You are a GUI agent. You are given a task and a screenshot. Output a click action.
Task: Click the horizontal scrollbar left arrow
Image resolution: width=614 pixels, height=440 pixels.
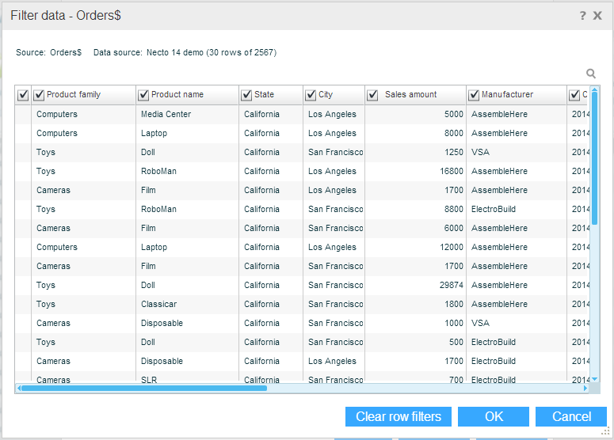(x=17, y=389)
